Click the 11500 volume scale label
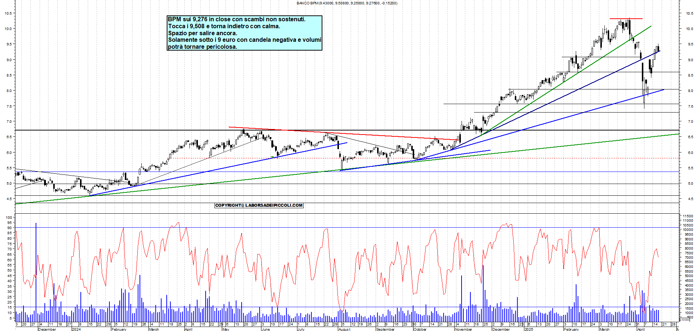This screenshot has height=331, width=694. click(688, 216)
